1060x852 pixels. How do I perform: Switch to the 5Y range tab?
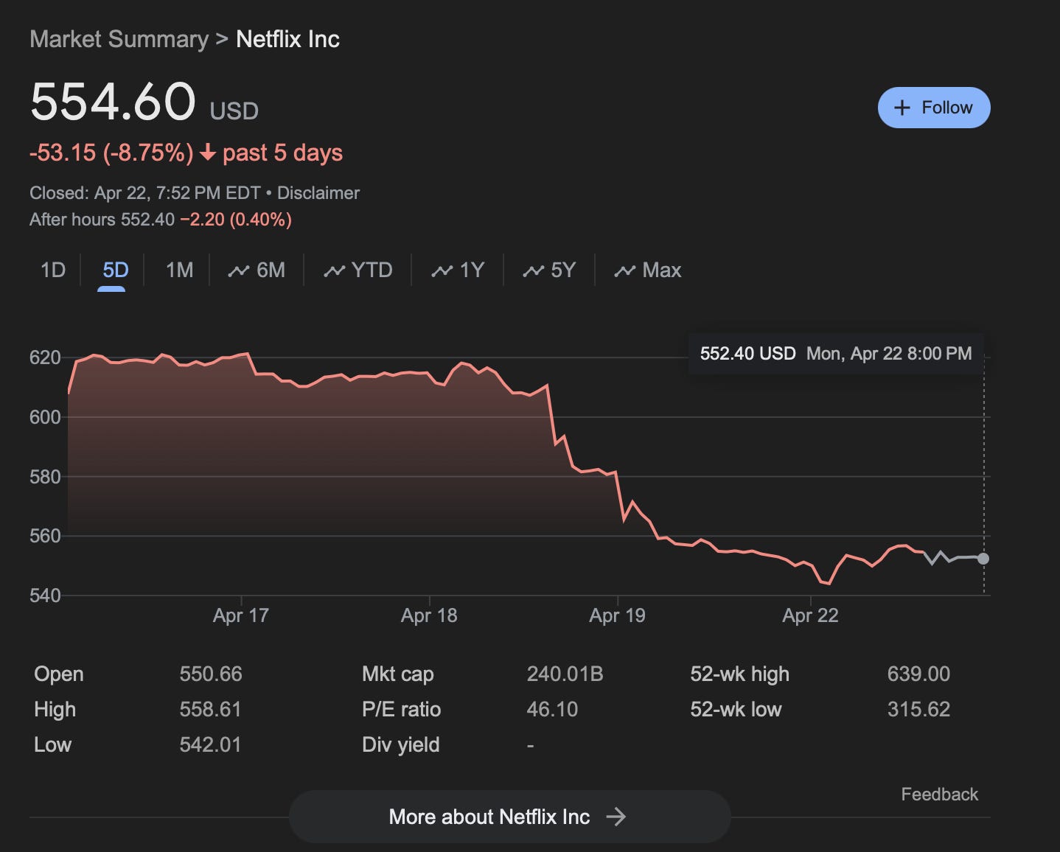(x=548, y=270)
